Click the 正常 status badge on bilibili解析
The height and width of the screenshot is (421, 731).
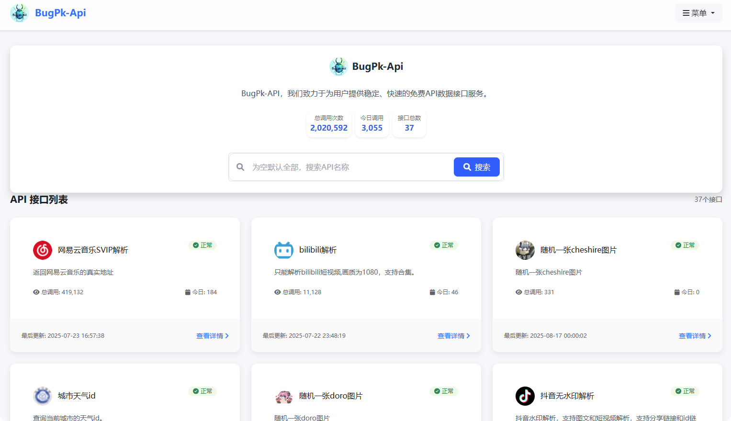[444, 245]
